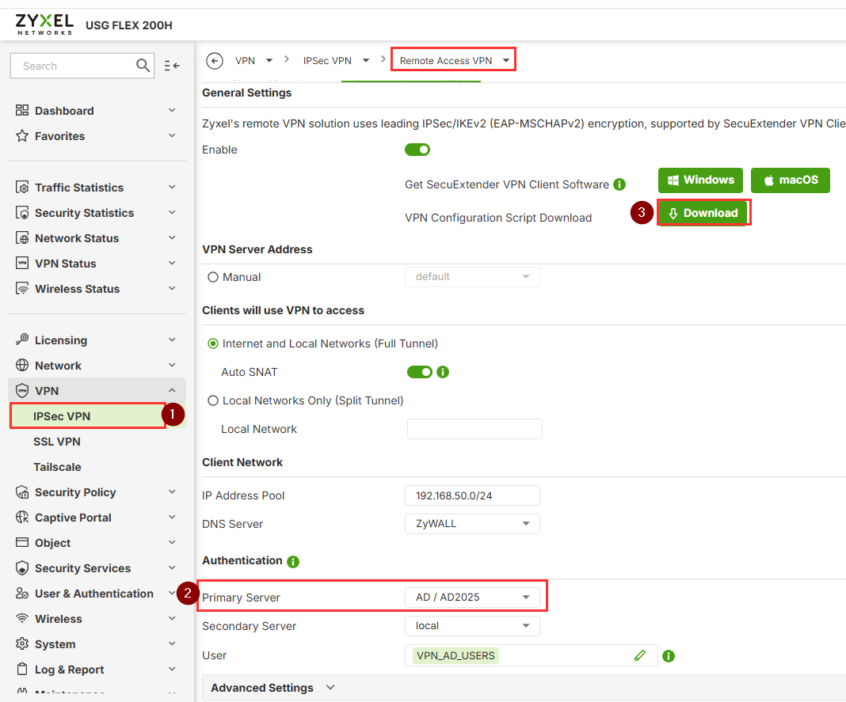
Task: Select Local Networks Only (Split Tunnel)
Action: pyautogui.click(x=213, y=400)
